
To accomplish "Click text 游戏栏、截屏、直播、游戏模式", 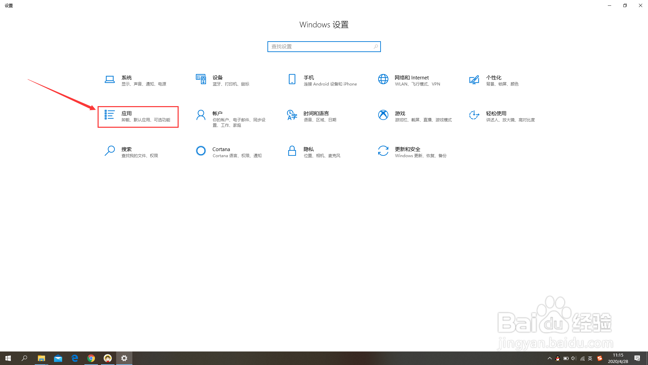I will tap(423, 120).
